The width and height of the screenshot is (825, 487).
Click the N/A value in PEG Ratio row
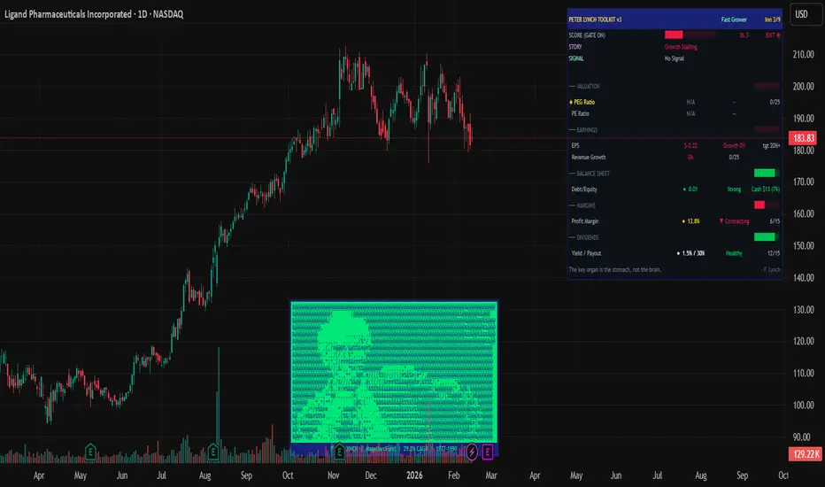pos(690,102)
